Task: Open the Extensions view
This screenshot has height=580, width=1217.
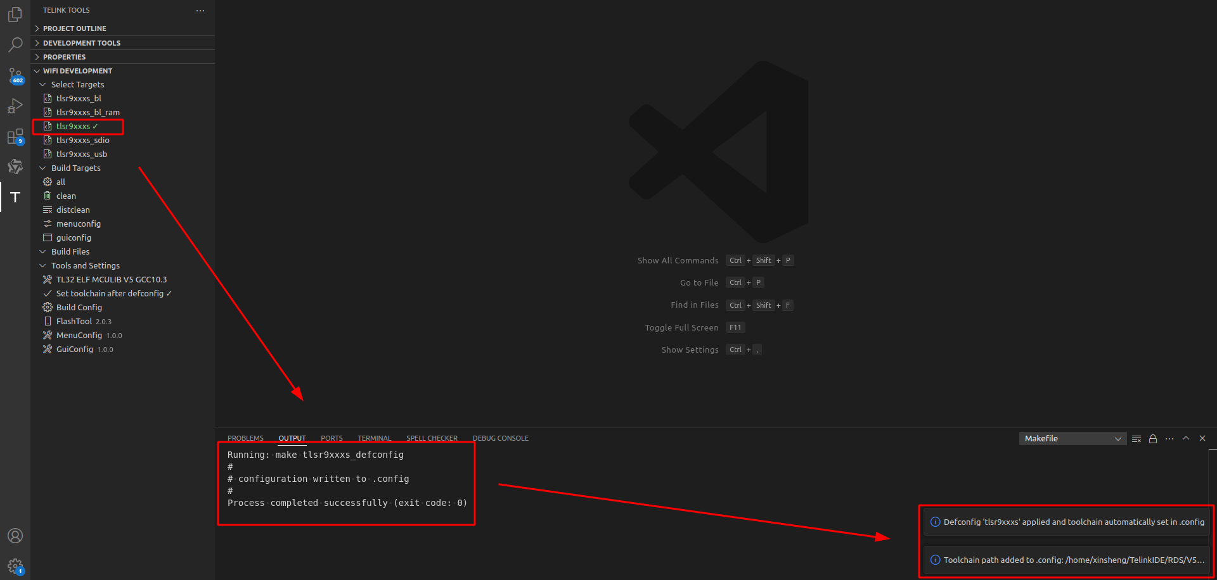Action: 15,136
